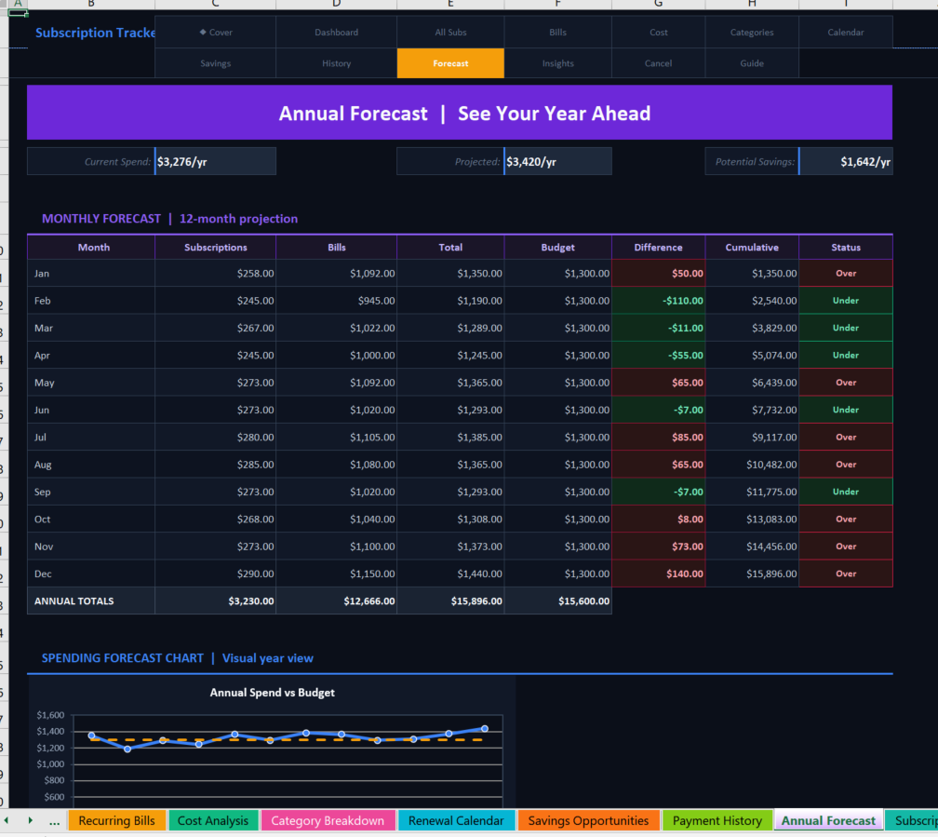This screenshot has width=938, height=837.
Task: Select Dec cumulative value $15,896.00
Action: [x=751, y=574]
